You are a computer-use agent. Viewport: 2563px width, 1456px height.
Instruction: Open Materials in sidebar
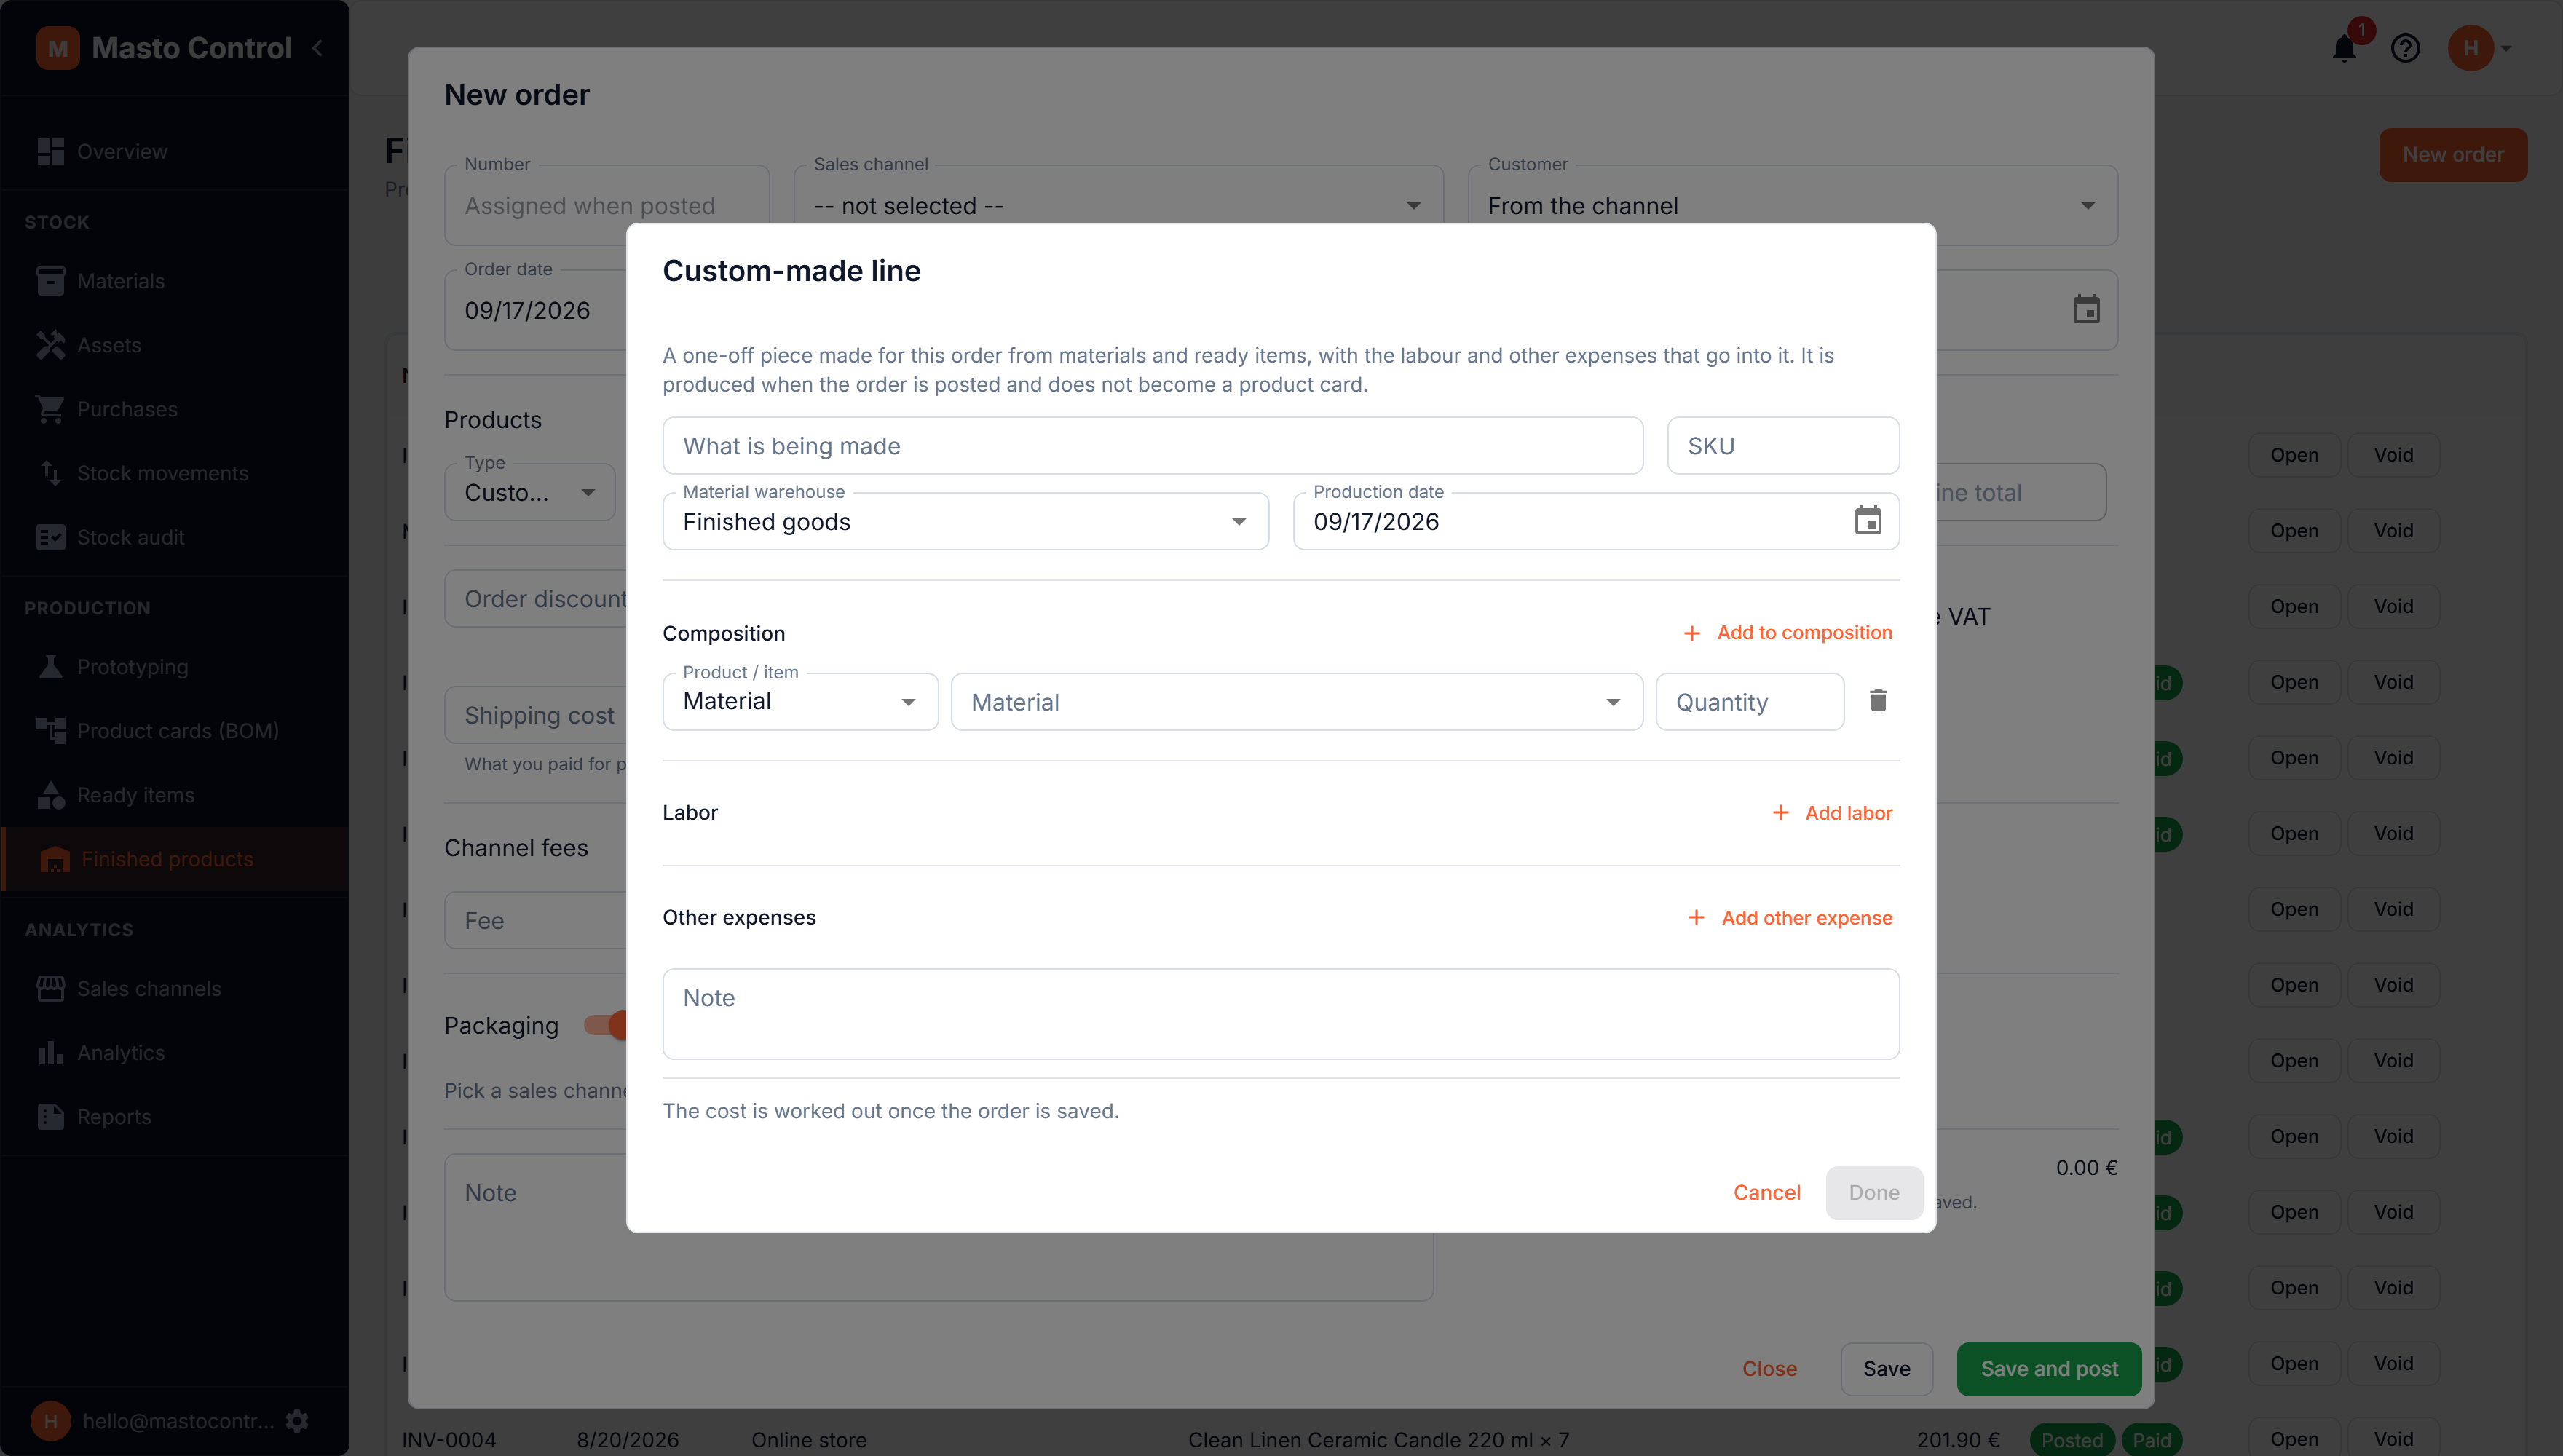coord(175,281)
